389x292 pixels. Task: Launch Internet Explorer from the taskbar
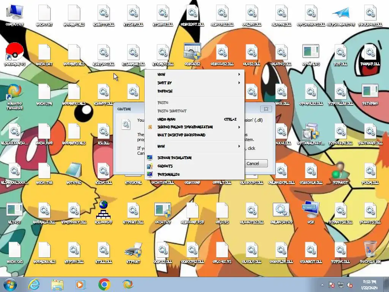34,284
